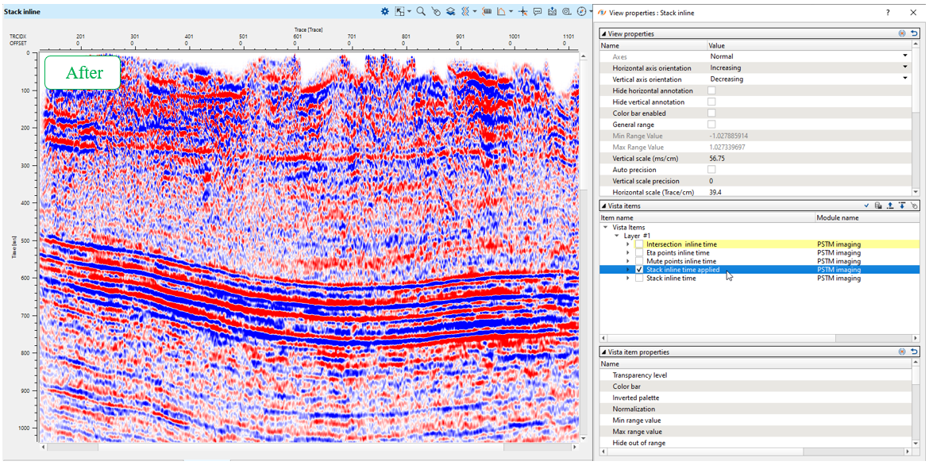Click move-up arrow icon in Vista items header
The height and width of the screenshot is (465, 929).
tap(890, 206)
